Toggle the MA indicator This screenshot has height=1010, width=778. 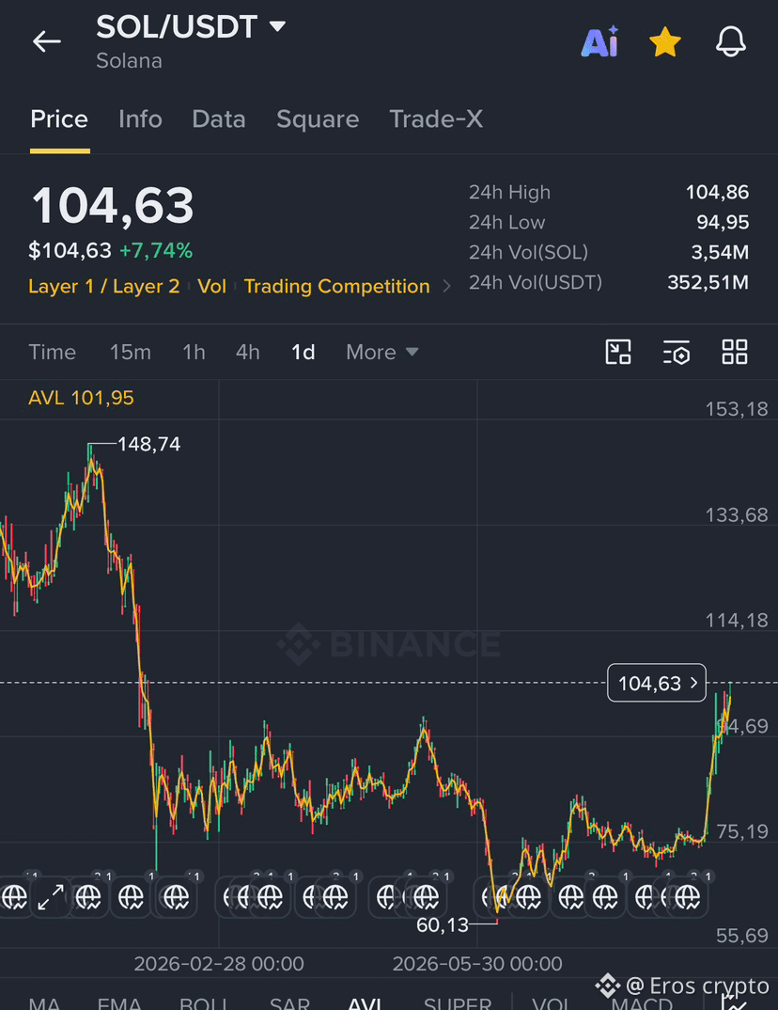click(x=45, y=1002)
